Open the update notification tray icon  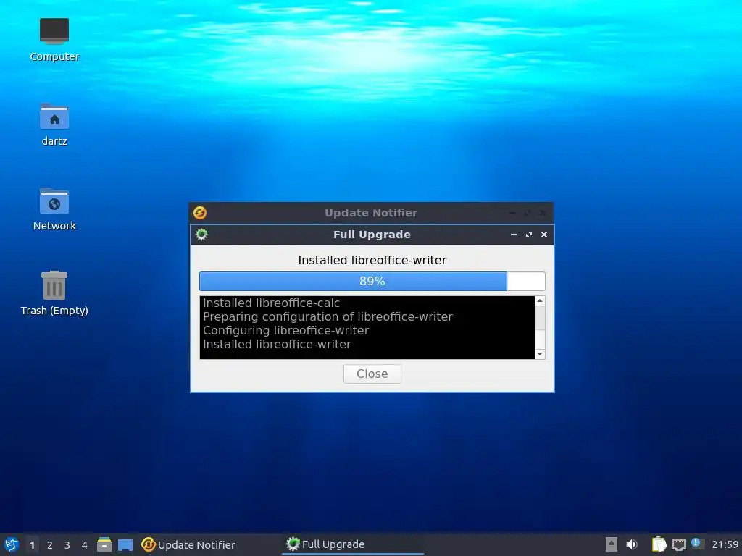pyautogui.click(x=696, y=544)
